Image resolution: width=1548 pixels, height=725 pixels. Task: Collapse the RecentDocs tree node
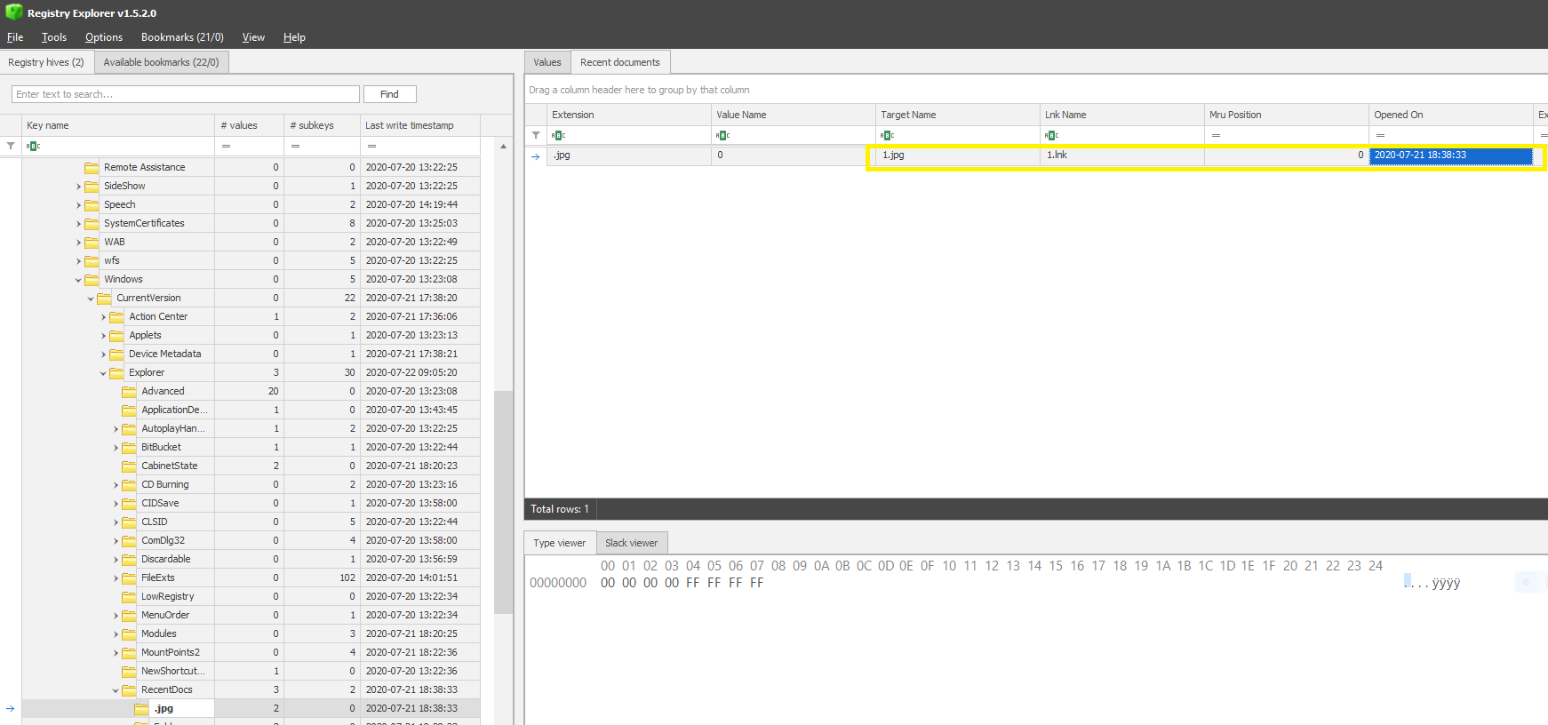tap(116, 690)
